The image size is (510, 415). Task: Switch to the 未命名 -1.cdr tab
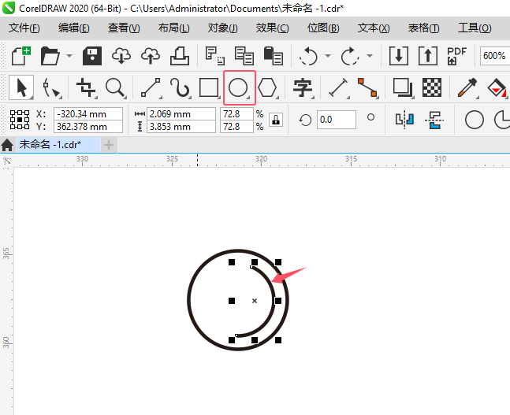click(x=58, y=144)
